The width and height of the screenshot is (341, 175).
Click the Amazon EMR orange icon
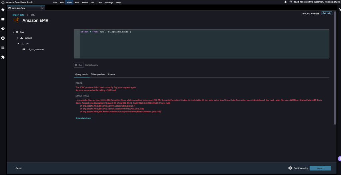click(x=16, y=20)
